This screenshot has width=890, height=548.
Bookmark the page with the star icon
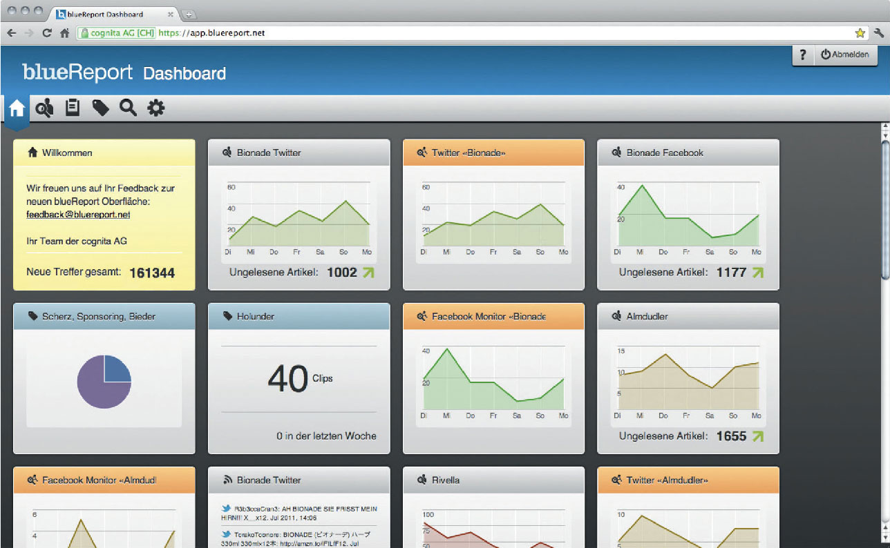coord(860,32)
